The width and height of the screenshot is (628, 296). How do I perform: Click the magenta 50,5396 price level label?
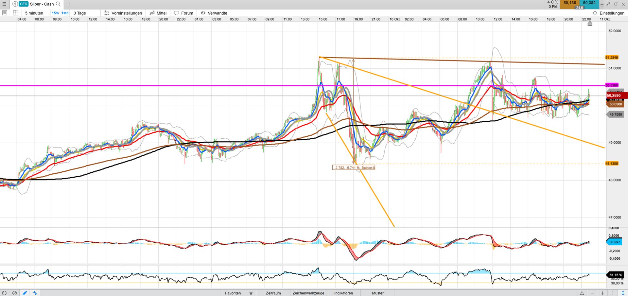point(611,85)
